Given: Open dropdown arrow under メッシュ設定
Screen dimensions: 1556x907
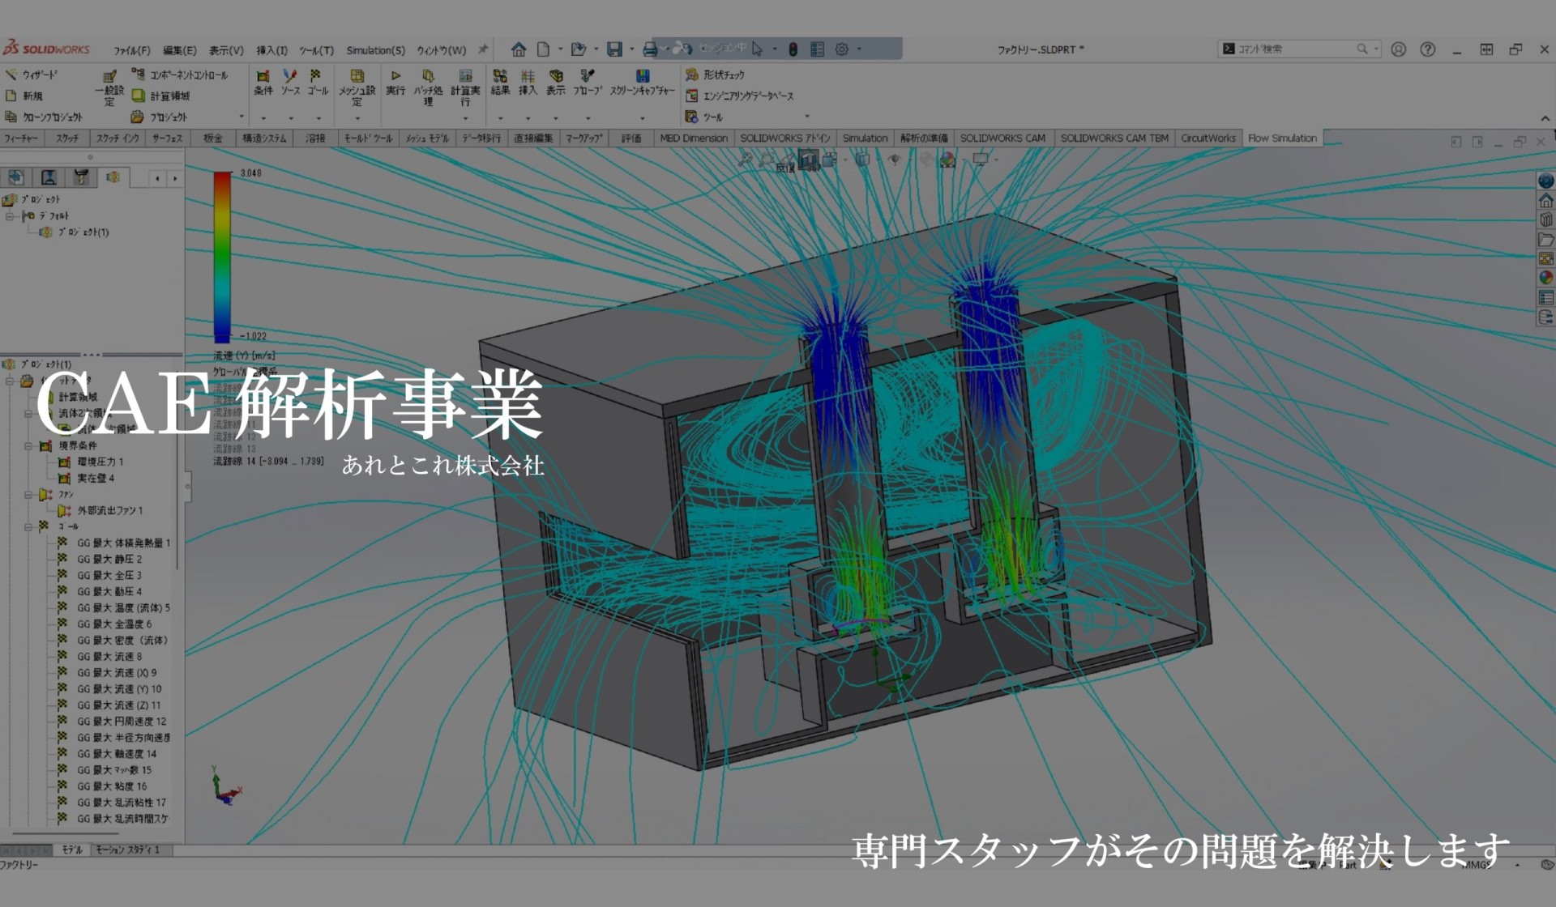Looking at the screenshot, I should coord(357,118).
